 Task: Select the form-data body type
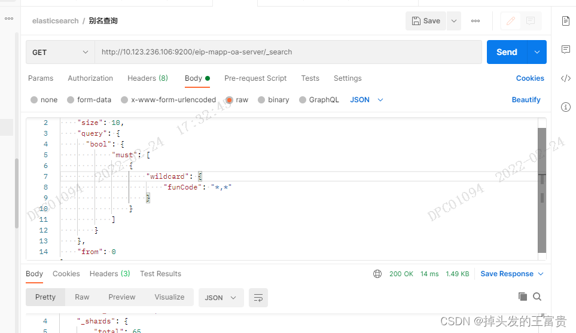(89, 100)
